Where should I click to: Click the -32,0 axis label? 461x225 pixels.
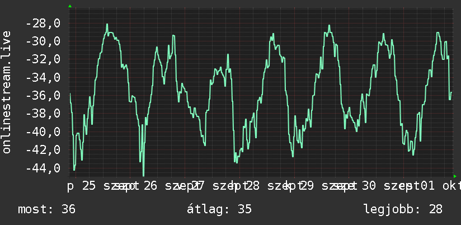[43, 59]
